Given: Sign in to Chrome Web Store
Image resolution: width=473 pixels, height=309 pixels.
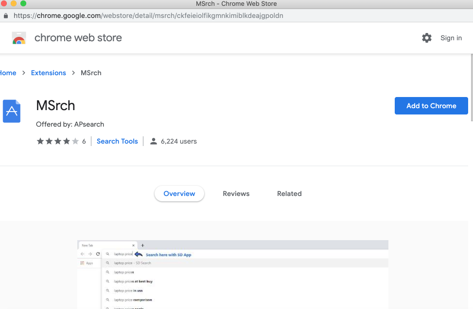Looking at the screenshot, I should click(451, 38).
